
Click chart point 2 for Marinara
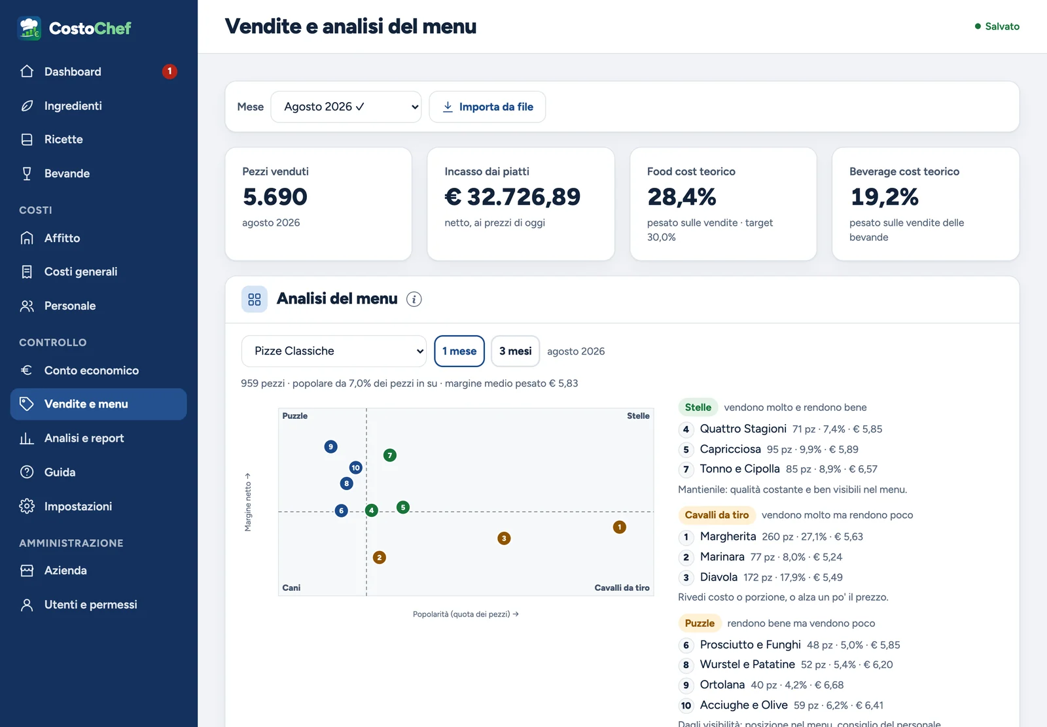point(379,558)
